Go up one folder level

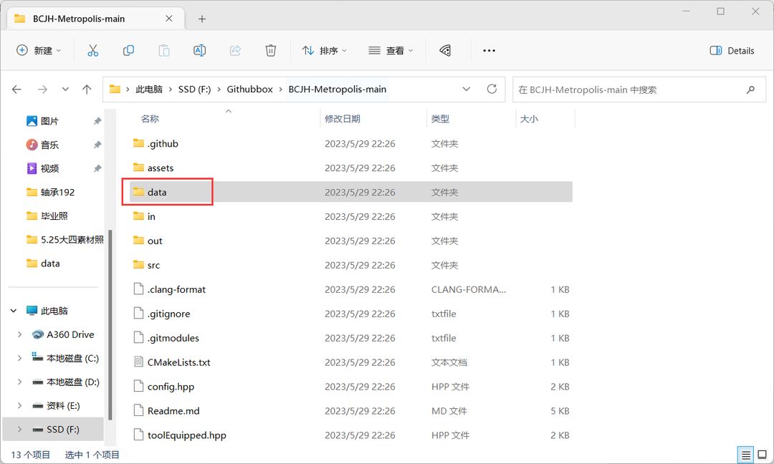[x=87, y=90]
